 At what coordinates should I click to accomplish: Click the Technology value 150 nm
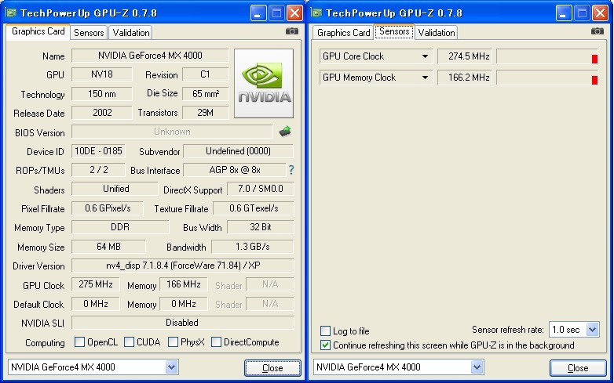(102, 94)
